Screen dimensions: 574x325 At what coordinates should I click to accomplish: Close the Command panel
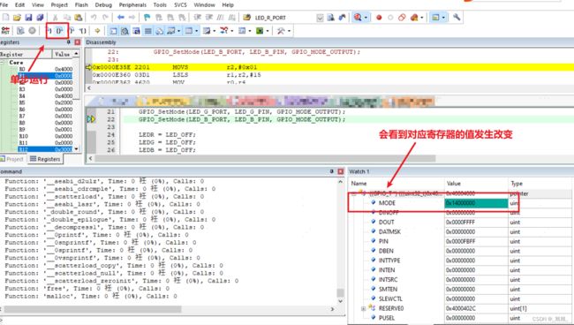[341, 171]
